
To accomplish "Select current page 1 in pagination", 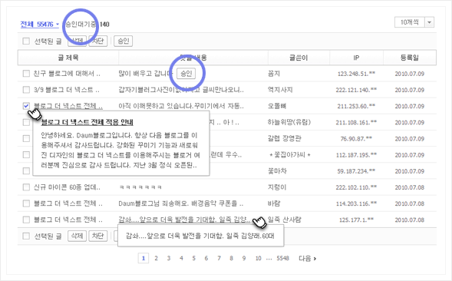I will (x=144, y=258).
